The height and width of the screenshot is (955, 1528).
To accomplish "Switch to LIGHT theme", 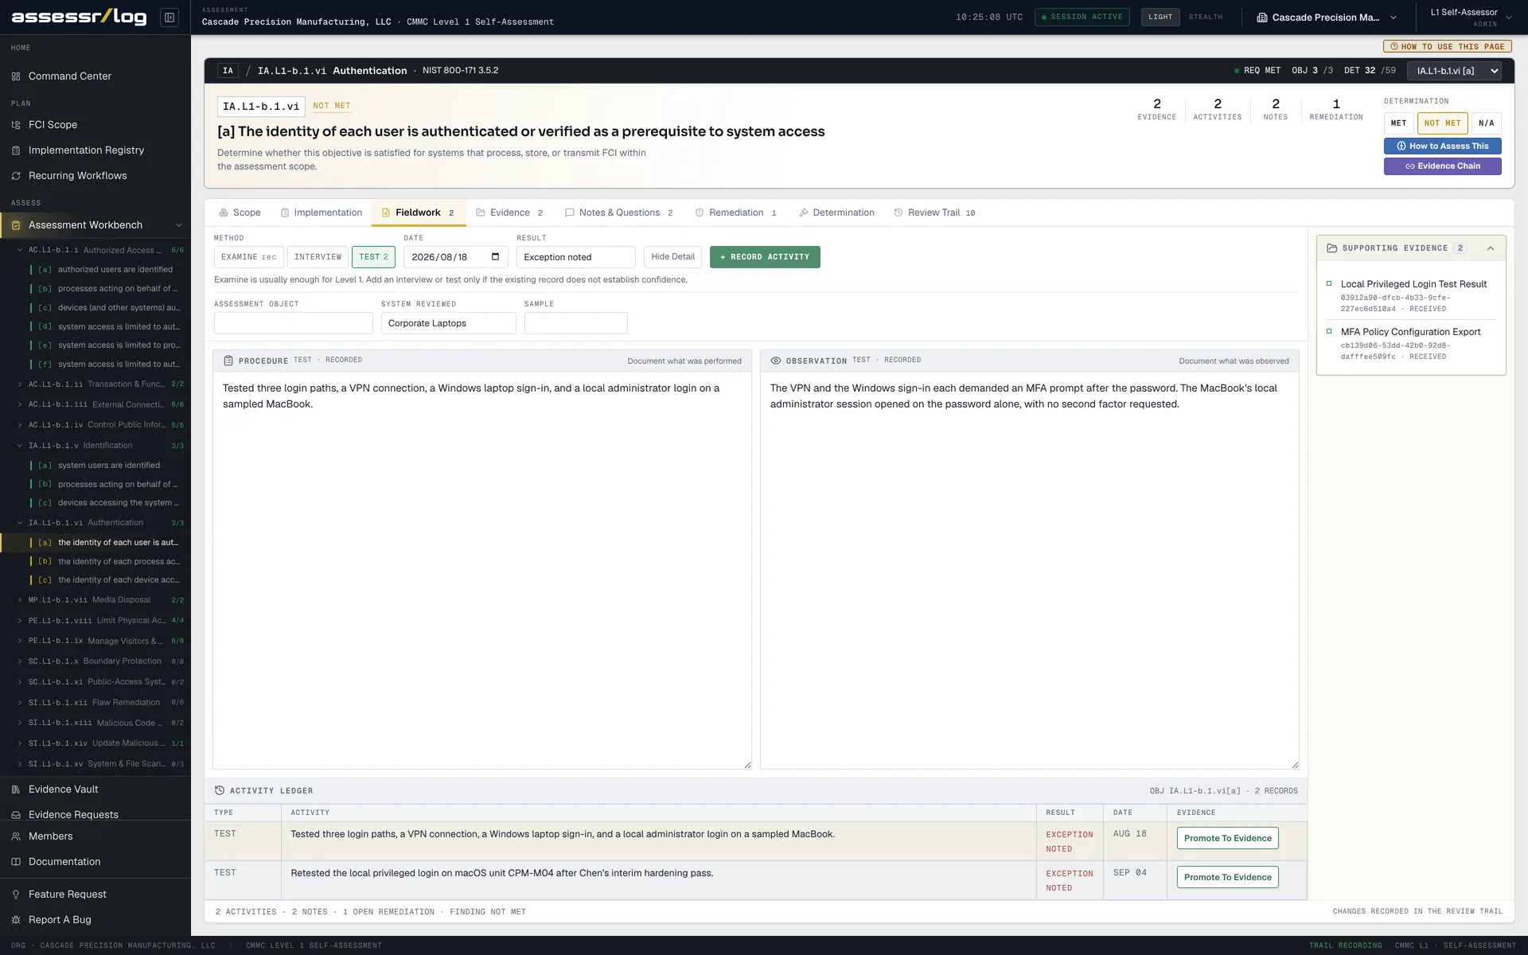I will click(x=1160, y=17).
